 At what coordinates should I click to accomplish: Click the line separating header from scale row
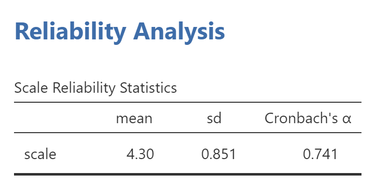coord(188,133)
